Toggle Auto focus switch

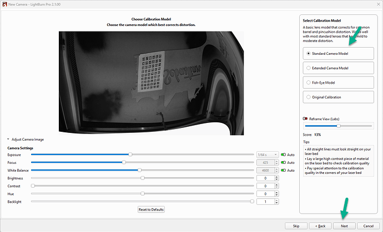[x=283, y=163]
